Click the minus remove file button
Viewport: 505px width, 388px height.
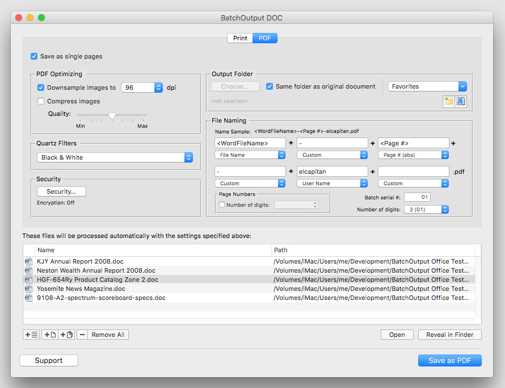[82, 335]
